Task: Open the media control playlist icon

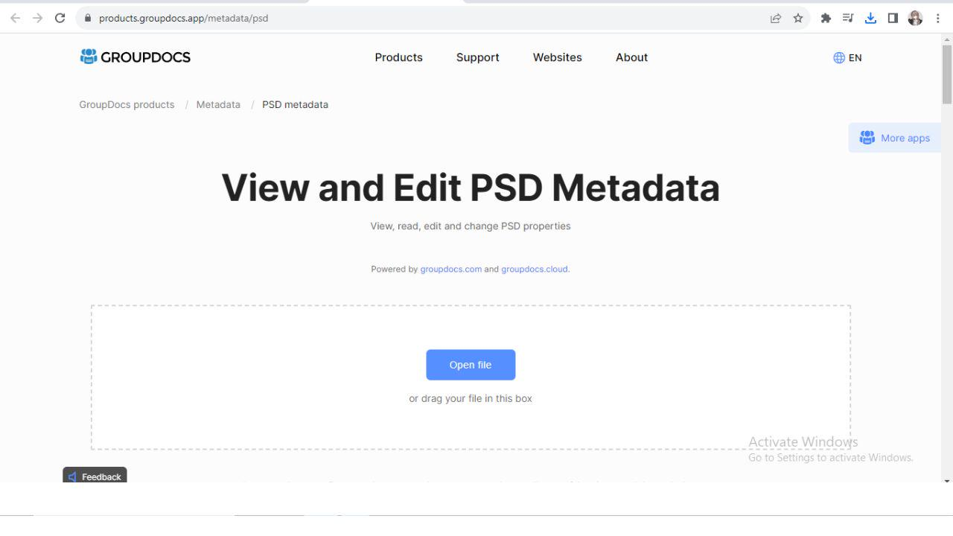Action: point(848,18)
